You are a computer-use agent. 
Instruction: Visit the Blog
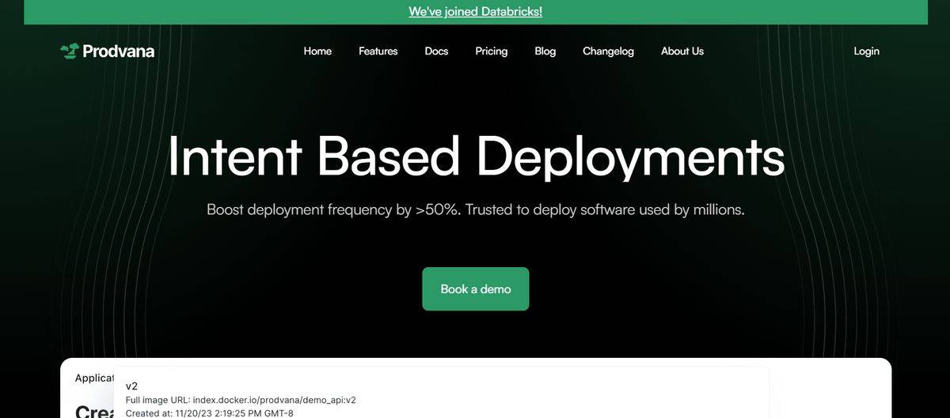545,51
